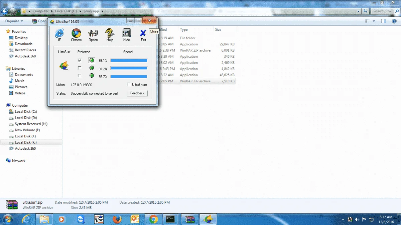
Task: Open Autodesk 360 under Computer
Action: click(x=25, y=149)
